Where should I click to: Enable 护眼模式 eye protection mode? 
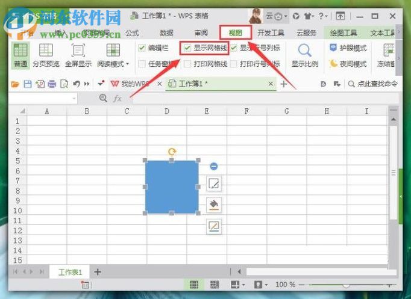pos(348,48)
